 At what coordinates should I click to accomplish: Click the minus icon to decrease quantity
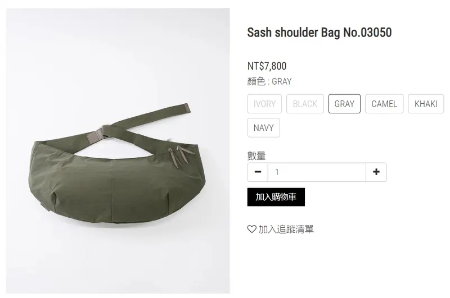pyautogui.click(x=258, y=172)
